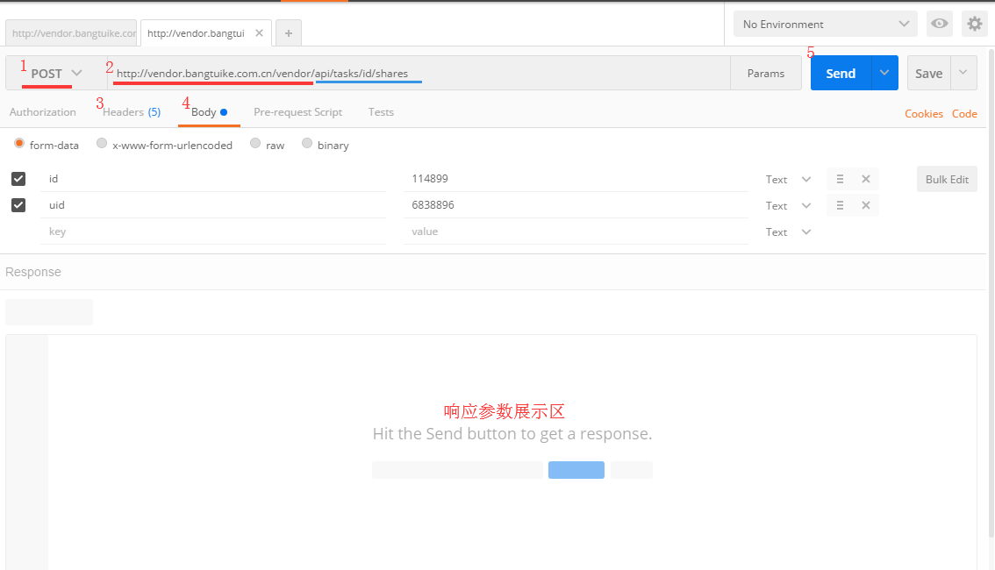Image resolution: width=995 pixels, height=570 pixels.
Task: Click the Response section label
Action: (x=33, y=272)
